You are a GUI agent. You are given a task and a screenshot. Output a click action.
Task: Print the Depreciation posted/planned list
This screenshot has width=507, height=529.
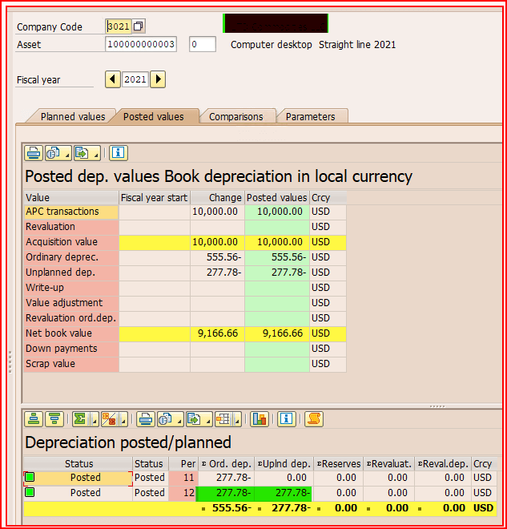pyautogui.click(x=146, y=419)
